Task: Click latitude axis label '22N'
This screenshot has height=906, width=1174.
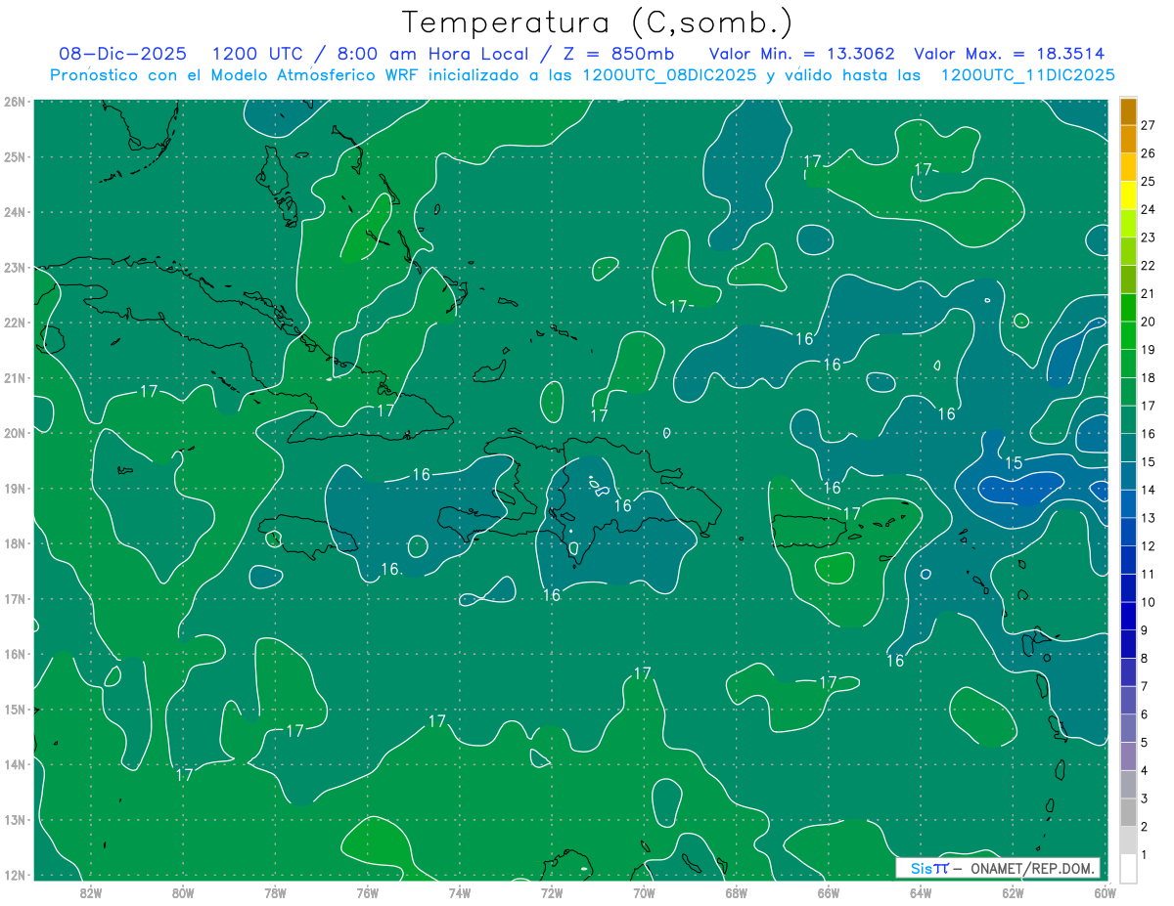Action: click(x=14, y=323)
